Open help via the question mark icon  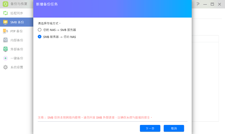(197, 5)
